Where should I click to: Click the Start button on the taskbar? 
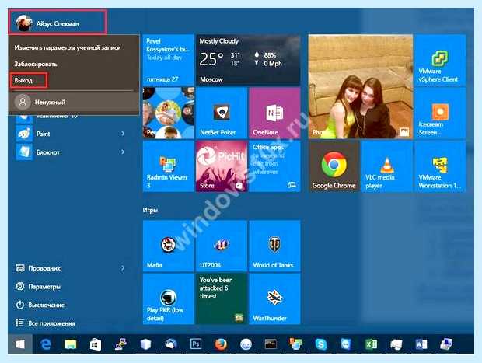(20, 344)
